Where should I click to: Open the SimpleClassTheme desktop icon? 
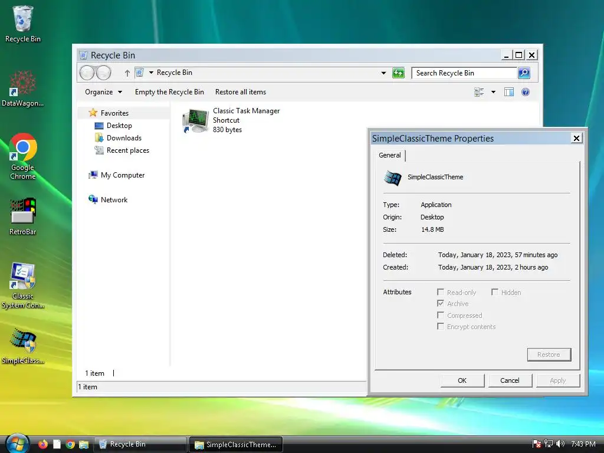click(22, 346)
